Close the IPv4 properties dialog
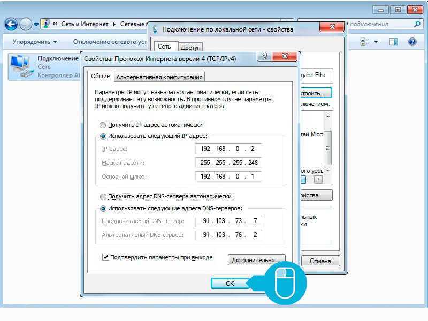This screenshot has width=428, height=321. pyautogui.click(x=285, y=56)
